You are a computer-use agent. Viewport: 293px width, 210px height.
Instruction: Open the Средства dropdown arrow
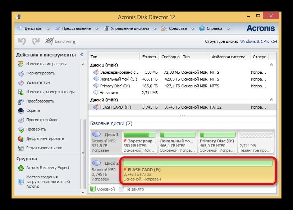(193, 29)
